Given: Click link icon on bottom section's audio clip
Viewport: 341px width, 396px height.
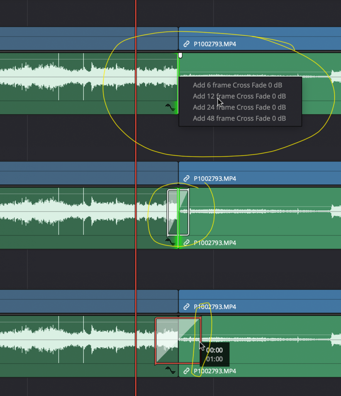Looking at the screenshot, I should [x=187, y=371].
